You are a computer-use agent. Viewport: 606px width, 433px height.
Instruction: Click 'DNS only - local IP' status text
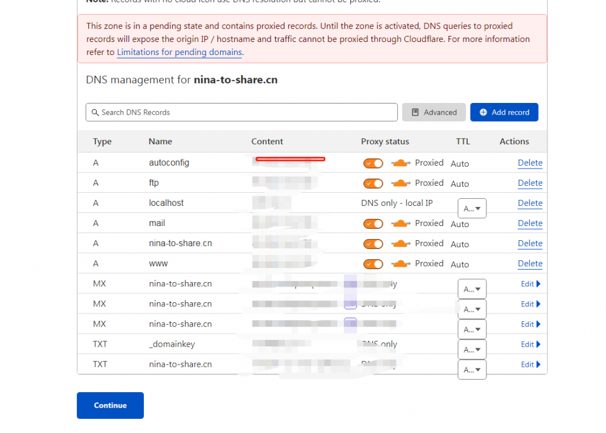[397, 203]
